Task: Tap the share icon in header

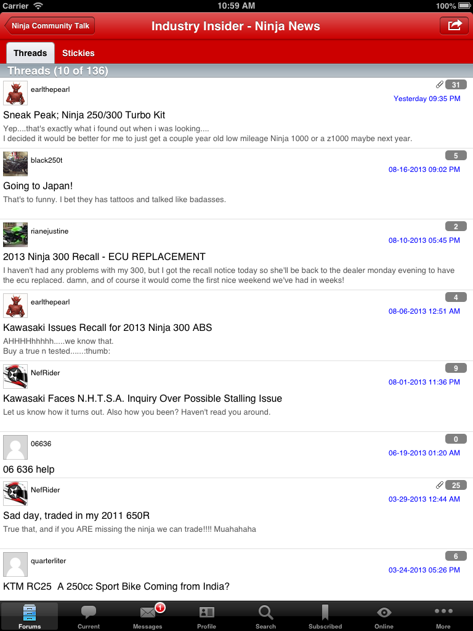Action: pos(454,26)
